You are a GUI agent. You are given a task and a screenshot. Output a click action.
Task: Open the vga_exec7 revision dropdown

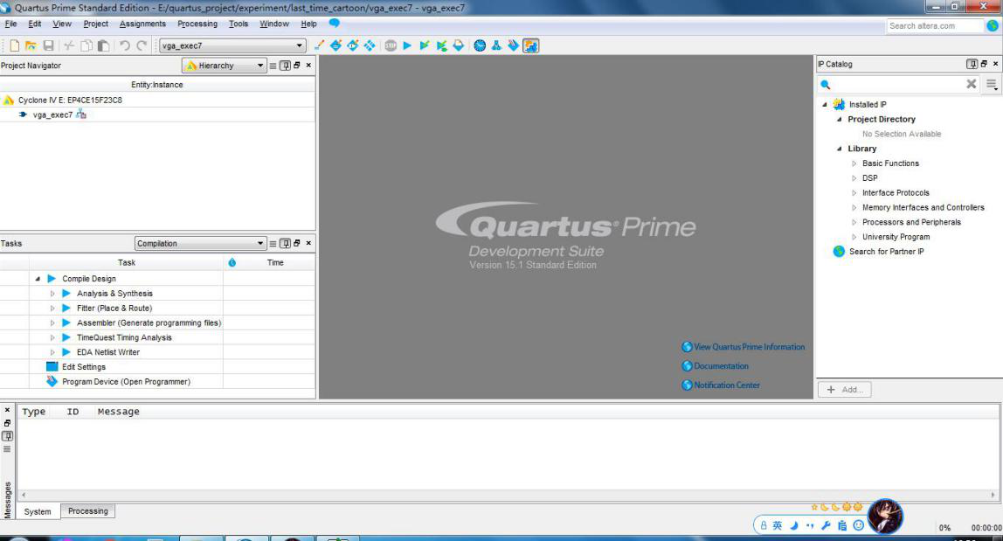pyautogui.click(x=232, y=45)
